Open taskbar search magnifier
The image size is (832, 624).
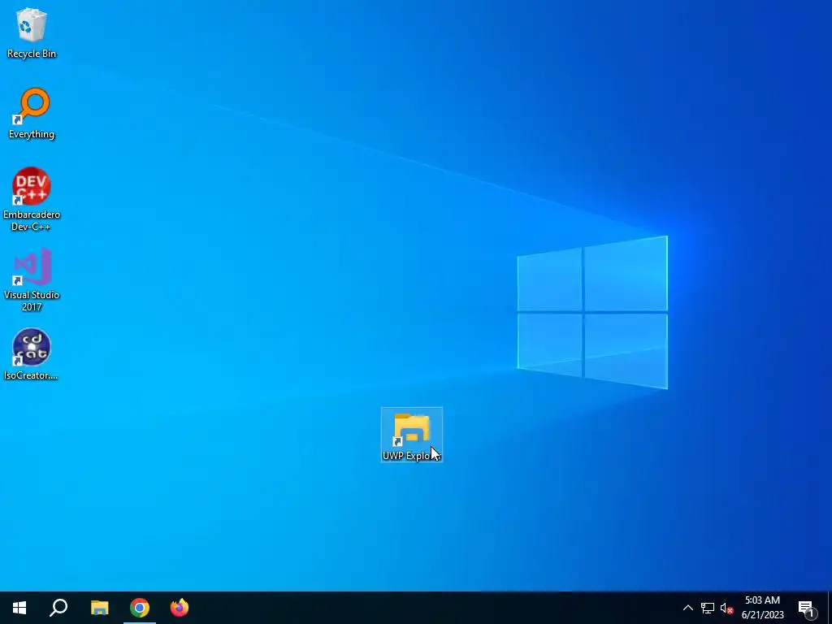coord(58,608)
